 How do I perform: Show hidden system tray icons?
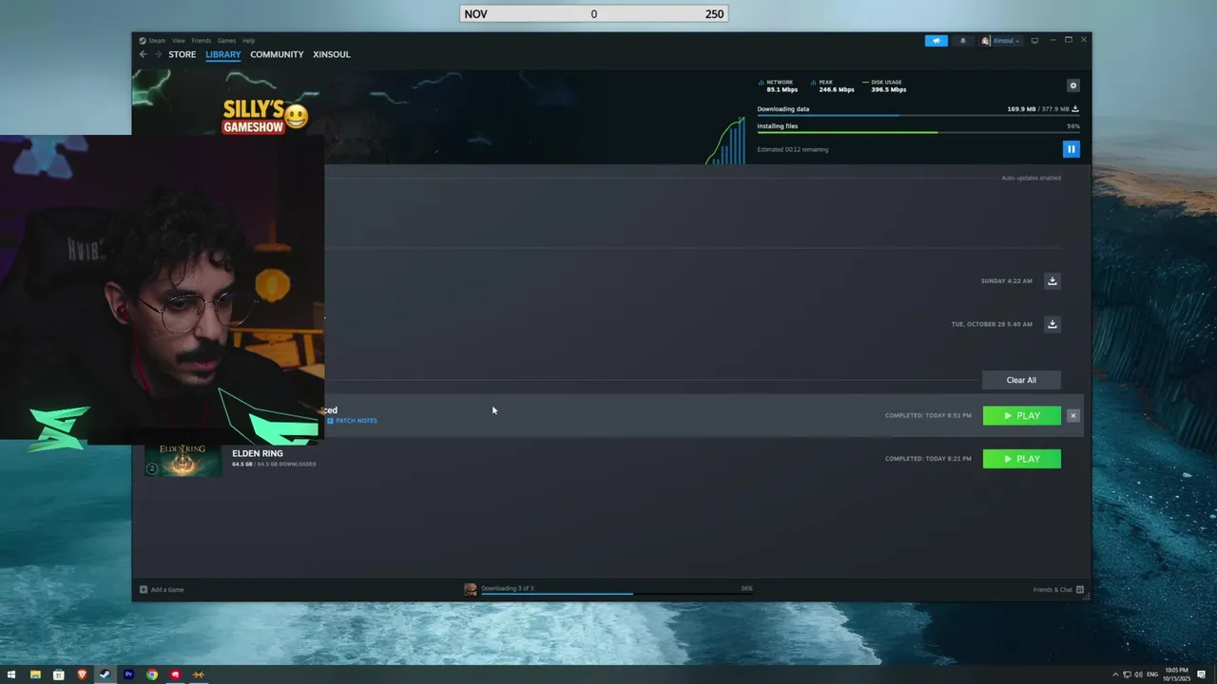(x=1114, y=674)
